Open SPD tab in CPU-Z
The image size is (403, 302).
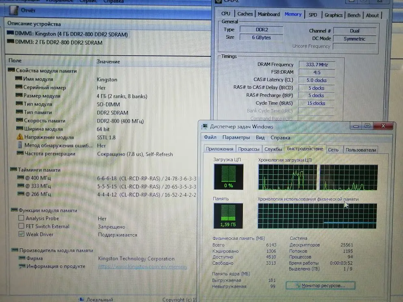[312, 15]
